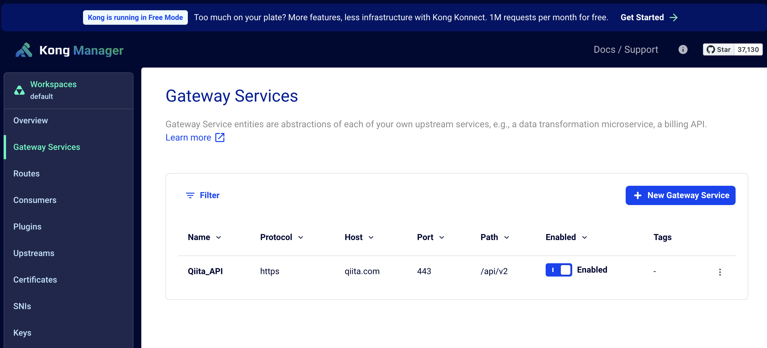Click the Learn more external link icon
The width and height of the screenshot is (767, 348).
[x=220, y=138]
